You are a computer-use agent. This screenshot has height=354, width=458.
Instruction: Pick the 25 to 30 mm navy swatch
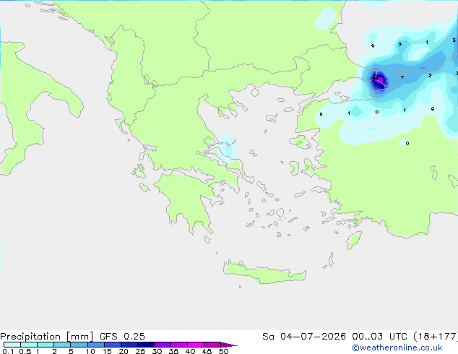point(146,345)
